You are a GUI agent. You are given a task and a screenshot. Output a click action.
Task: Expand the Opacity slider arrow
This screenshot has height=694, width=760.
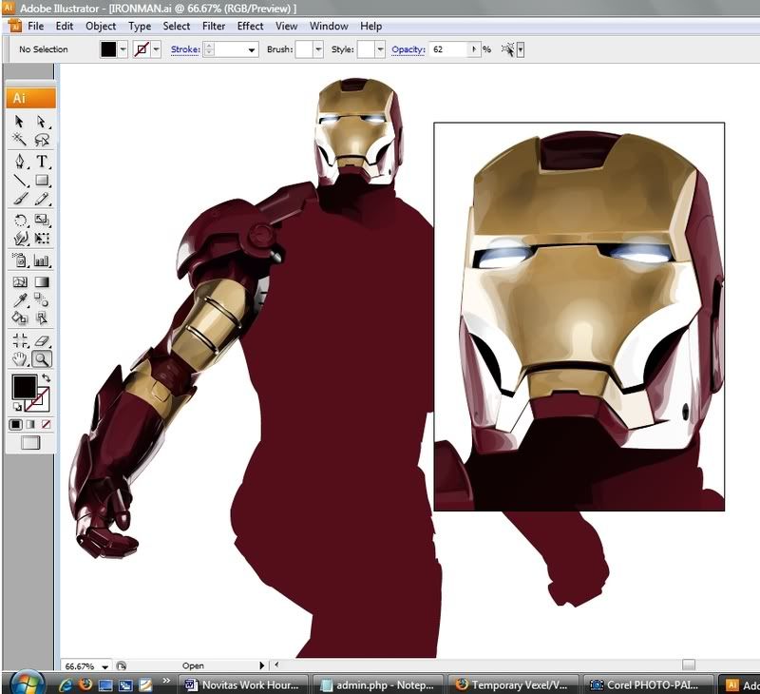point(474,49)
